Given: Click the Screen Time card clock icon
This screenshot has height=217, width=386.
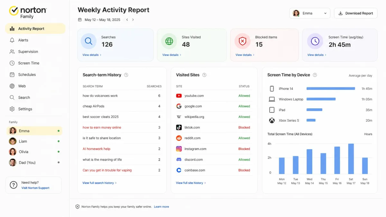Looking at the screenshot, I should tap(315, 41).
